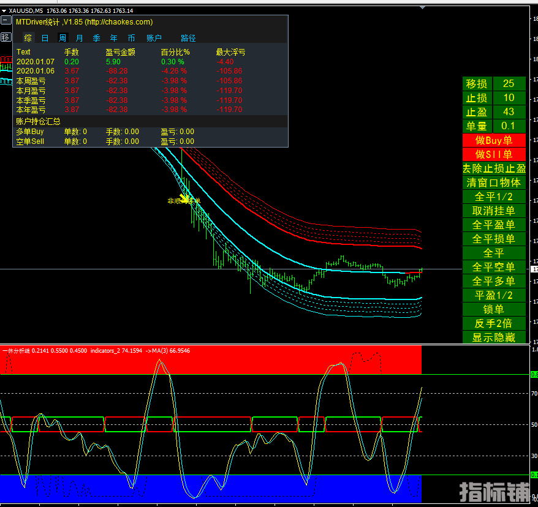Click 全平盈单 to close profitable orders
This screenshot has width=538, height=507.
click(x=494, y=225)
